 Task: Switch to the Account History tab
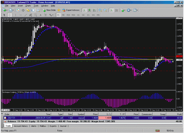(x=21, y=126)
